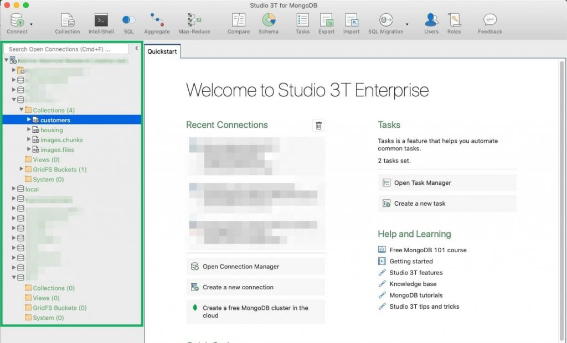This screenshot has width=567, height=343.
Task: Open the Connect dropdown arrow
Action: coord(32,24)
